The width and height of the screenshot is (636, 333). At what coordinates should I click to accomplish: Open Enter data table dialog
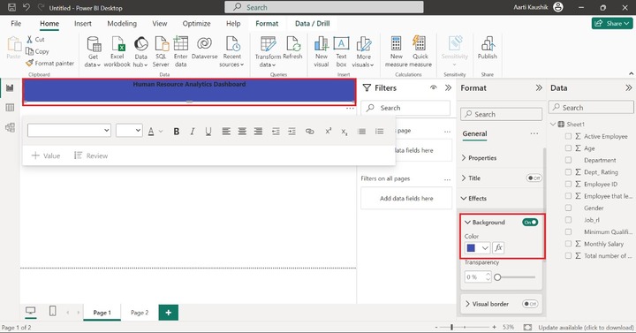(180, 51)
